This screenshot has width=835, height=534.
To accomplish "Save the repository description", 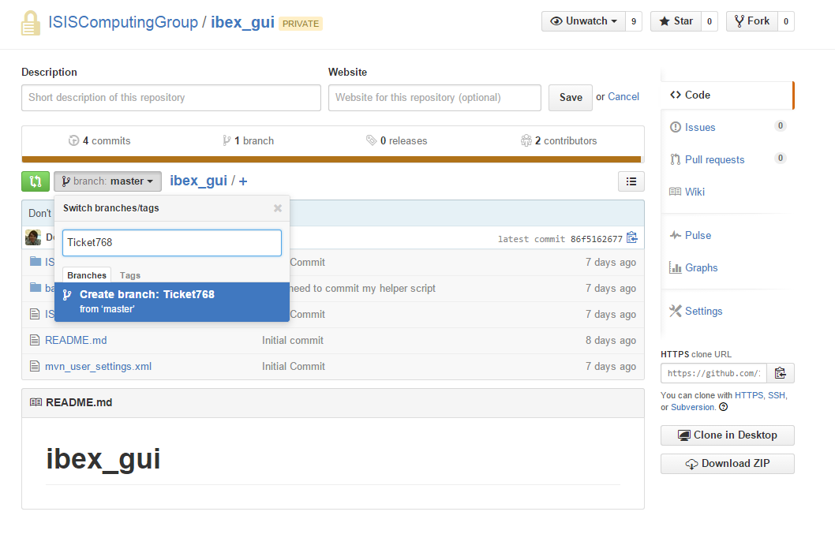I will tap(571, 98).
